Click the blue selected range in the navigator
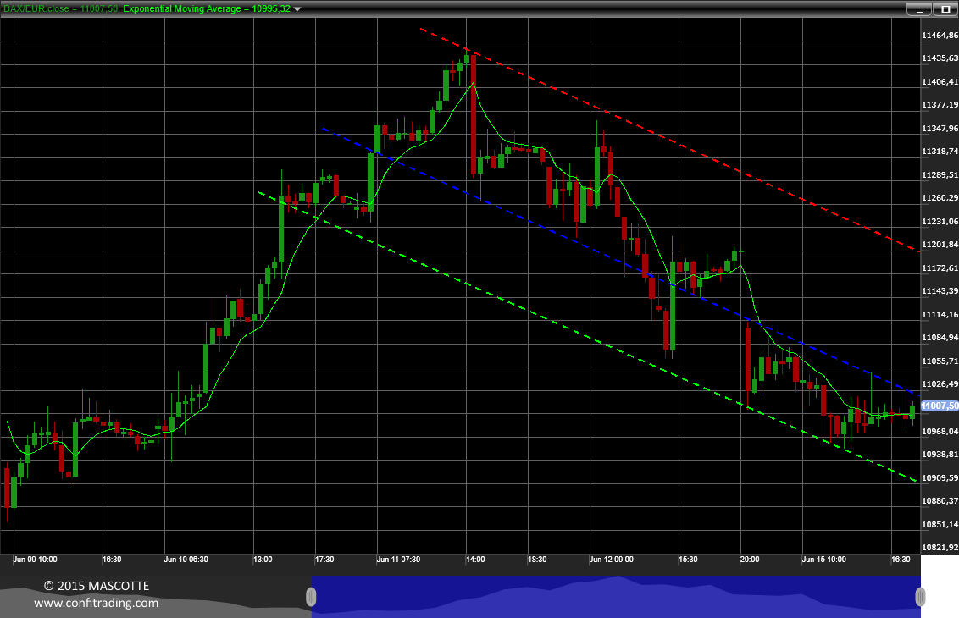This screenshot has height=618, width=959. 616,597
